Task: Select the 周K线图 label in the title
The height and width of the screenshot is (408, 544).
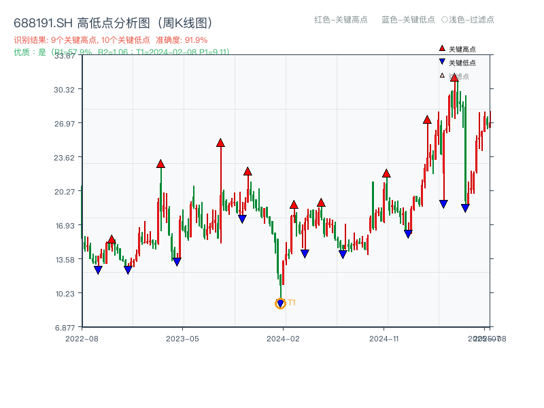Action: tap(180, 21)
